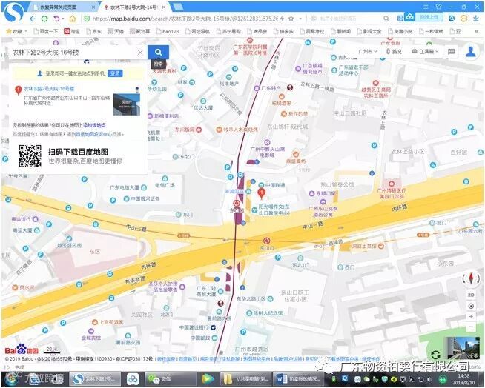
Task: Open the 农林下路2号大院-16号楼 search result link
Action: (49, 89)
